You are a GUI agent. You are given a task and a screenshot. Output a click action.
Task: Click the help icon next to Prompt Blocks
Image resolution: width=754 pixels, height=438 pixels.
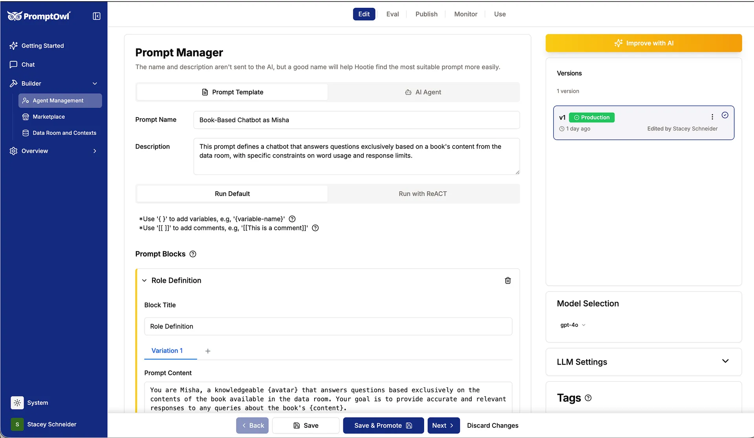(192, 254)
